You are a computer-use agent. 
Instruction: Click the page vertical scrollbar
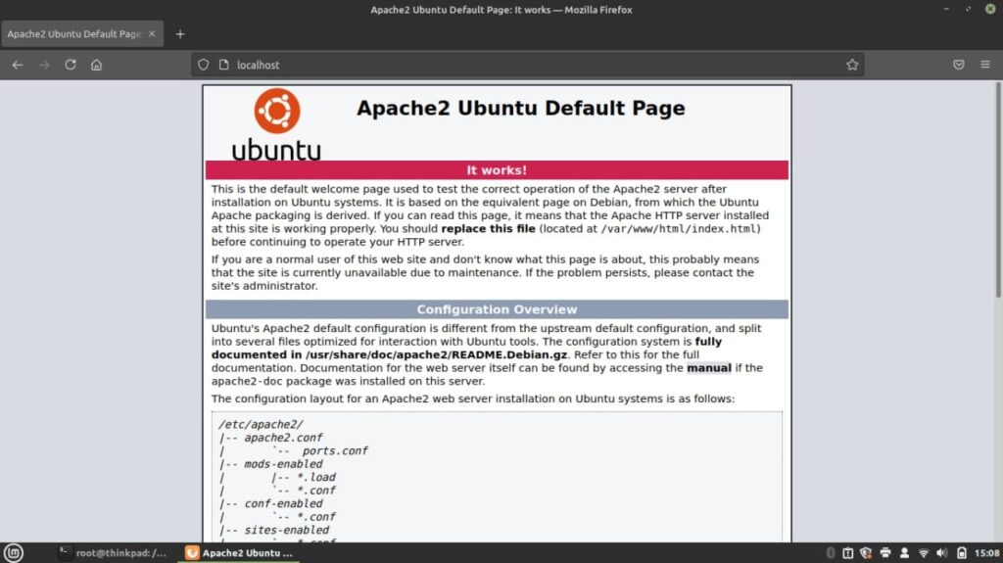pyautogui.click(x=998, y=190)
